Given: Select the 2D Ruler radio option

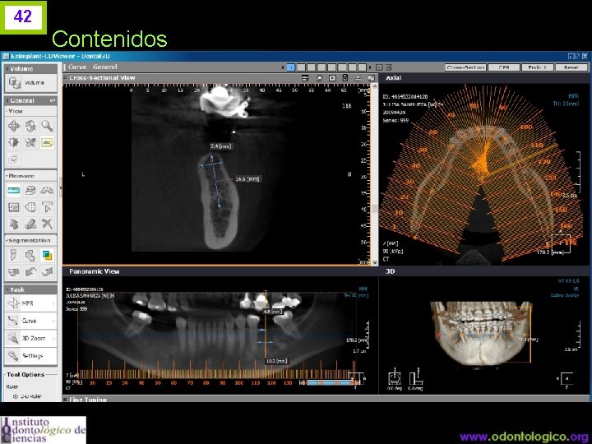Looking at the screenshot, I should [x=16, y=396].
